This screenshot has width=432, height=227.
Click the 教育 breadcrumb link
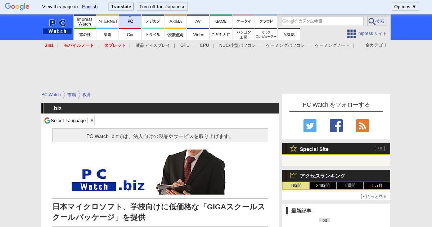click(87, 95)
